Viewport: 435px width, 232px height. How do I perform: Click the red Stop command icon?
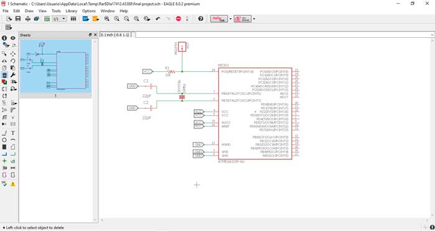[x=178, y=19]
